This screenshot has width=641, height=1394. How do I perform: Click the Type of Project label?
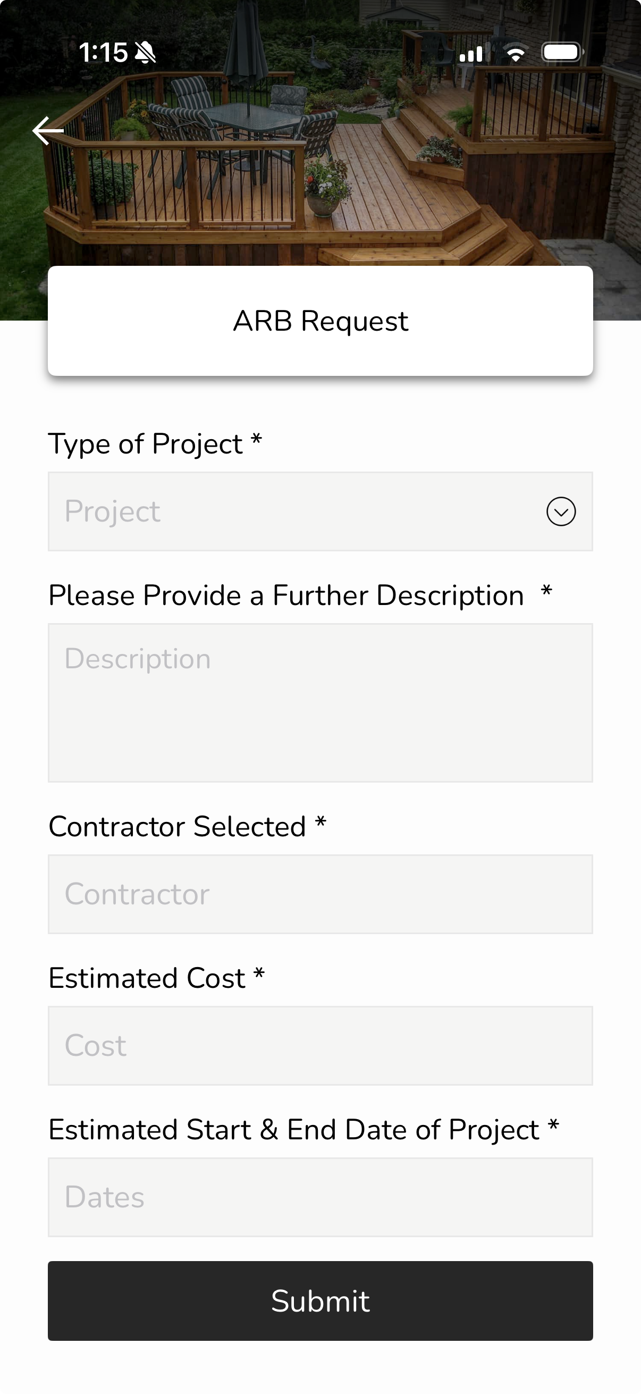(x=146, y=444)
